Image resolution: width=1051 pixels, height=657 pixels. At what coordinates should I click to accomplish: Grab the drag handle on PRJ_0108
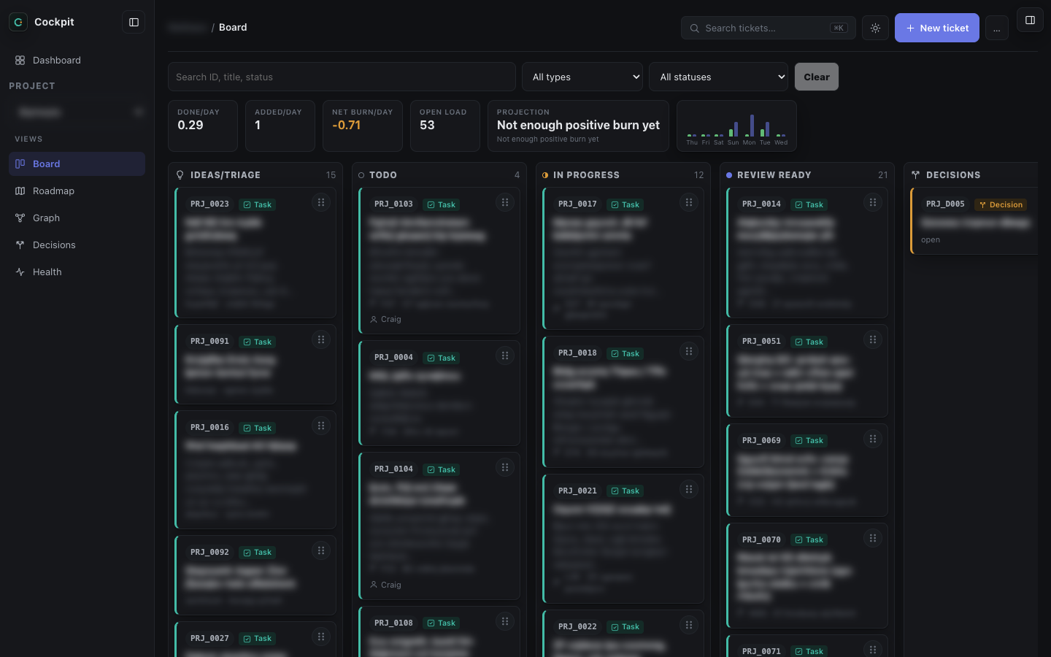coord(505,621)
